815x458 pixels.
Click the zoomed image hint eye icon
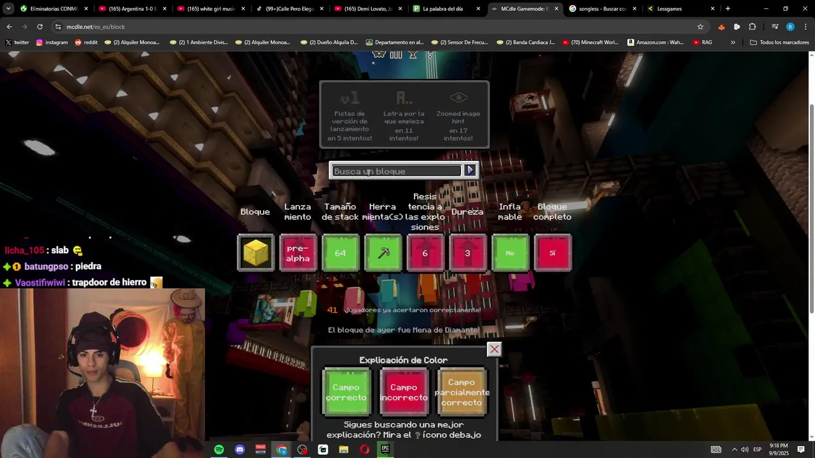(x=458, y=98)
